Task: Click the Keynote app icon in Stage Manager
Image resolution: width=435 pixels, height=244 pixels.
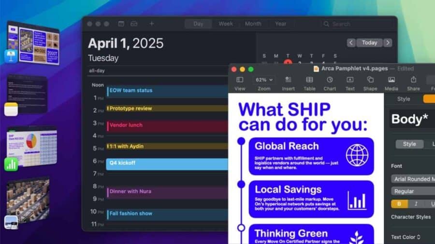Action: point(11,56)
